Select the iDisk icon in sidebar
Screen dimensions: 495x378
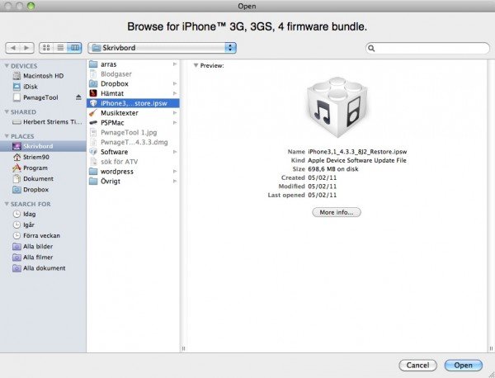(16, 87)
